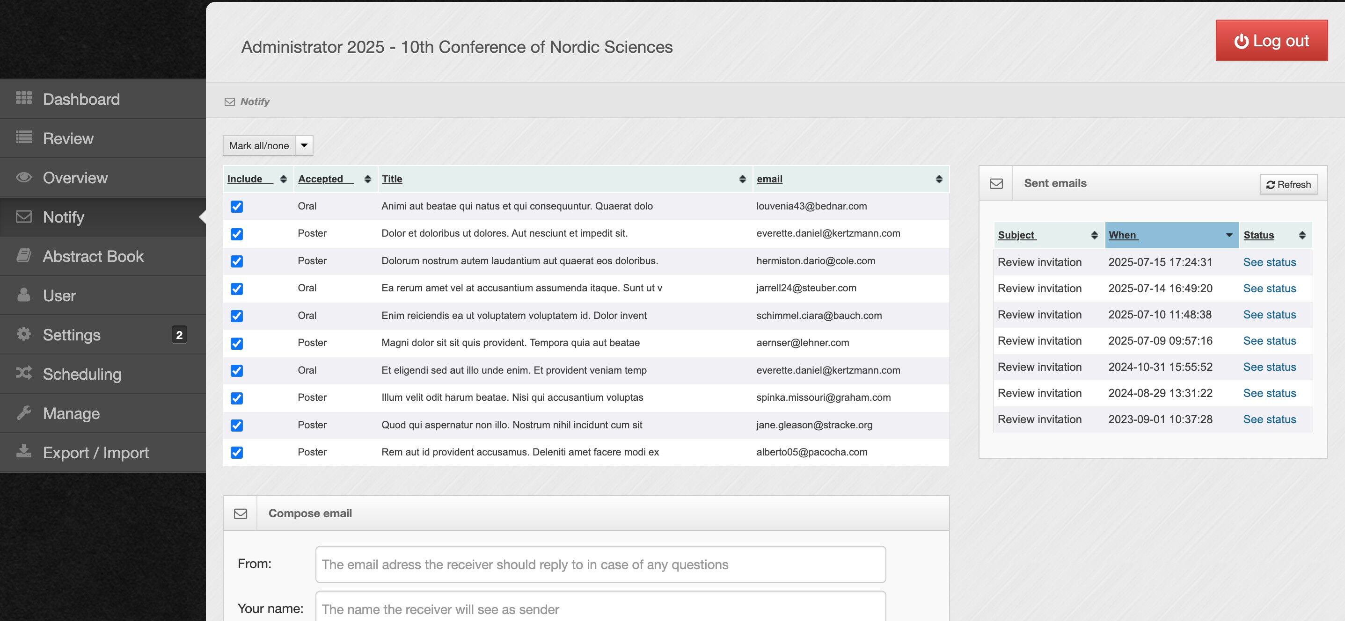Open the Mark all/none dropdown arrow
The width and height of the screenshot is (1345, 621).
coord(304,145)
